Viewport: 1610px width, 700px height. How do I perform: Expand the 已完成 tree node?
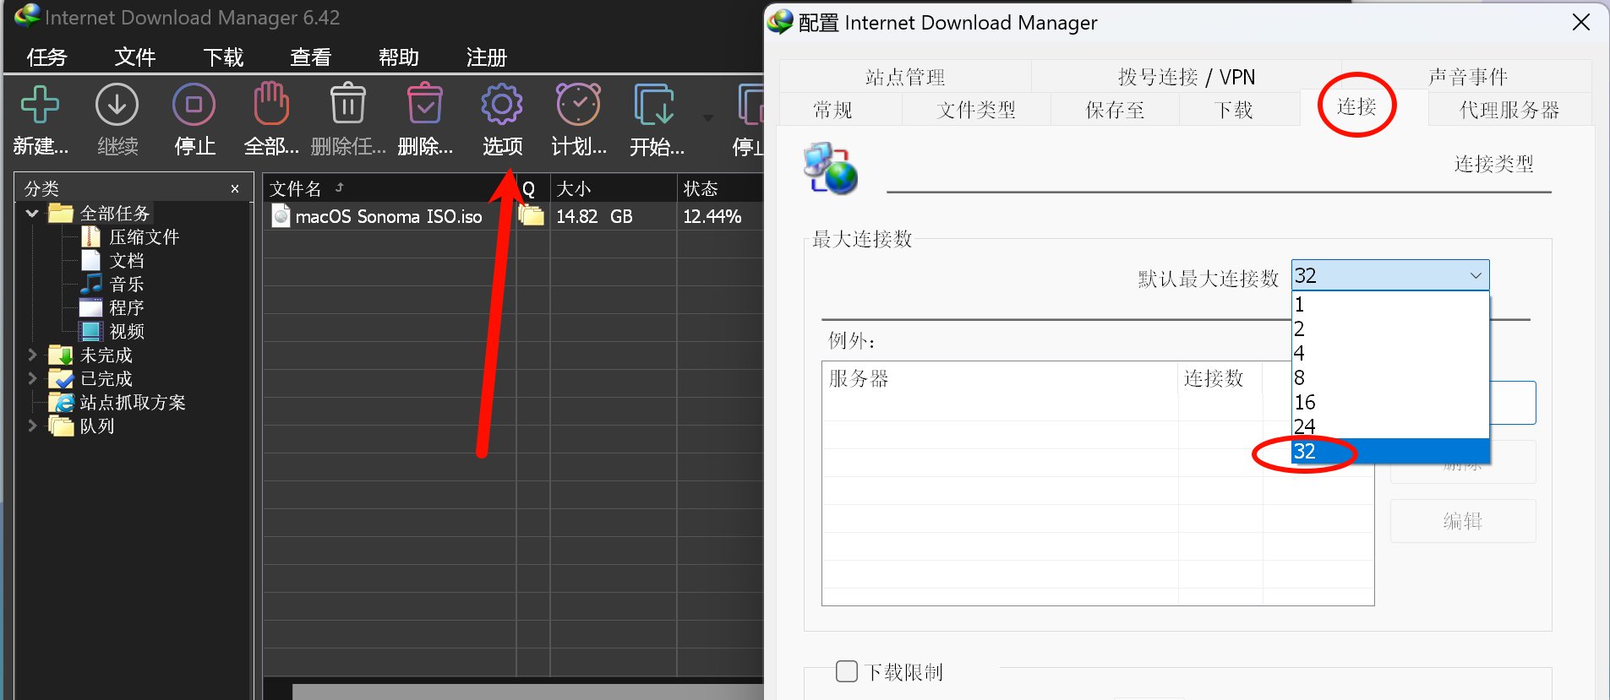click(32, 378)
